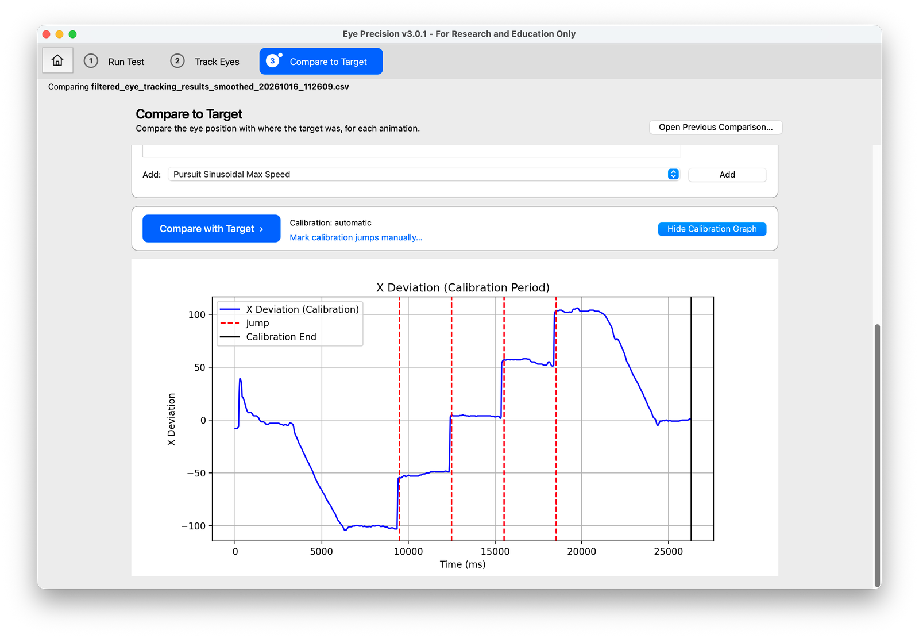The width and height of the screenshot is (919, 638).
Task: Click the X Deviation (Calibration) legend entry
Action: [289, 309]
